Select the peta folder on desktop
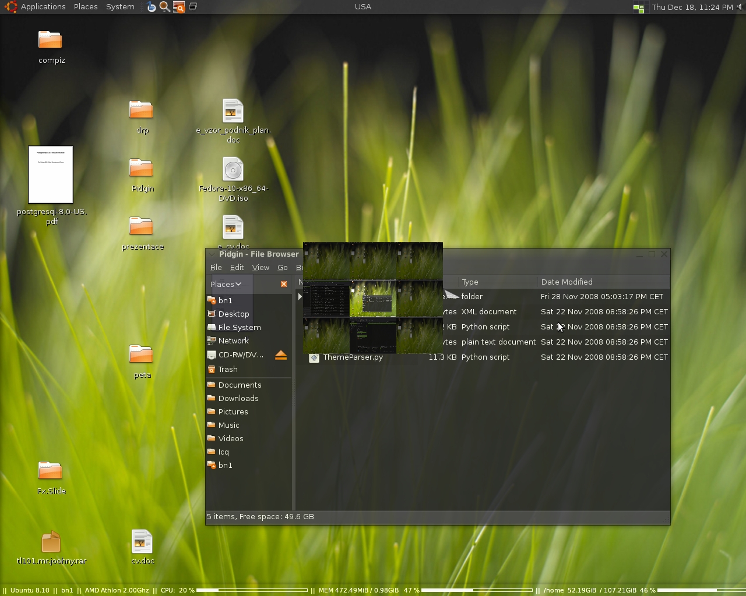The width and height of the screenshot is (746, 596). tap(141, 354)
